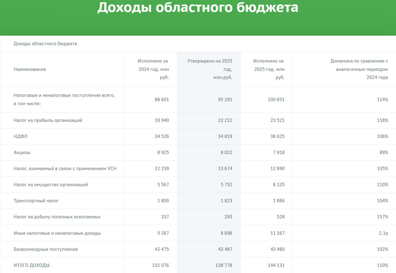396x273 pixels.
Task: Select the 89% dynamics value for Акцизы
Action: (x=384, y=152)
